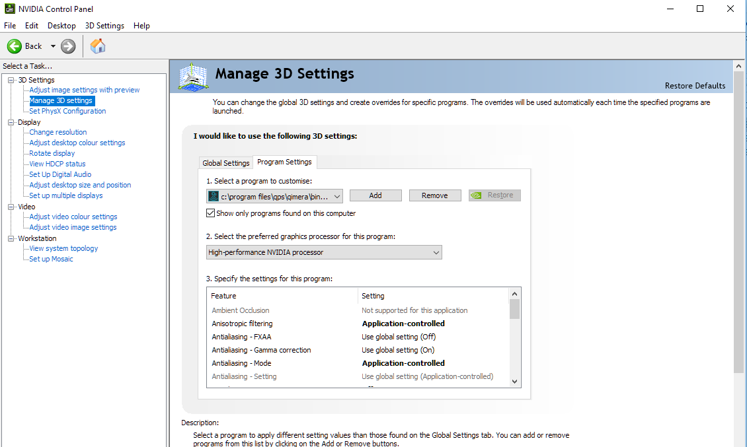Click the NVIDIA Control Panel title icon

click(10, 9)
